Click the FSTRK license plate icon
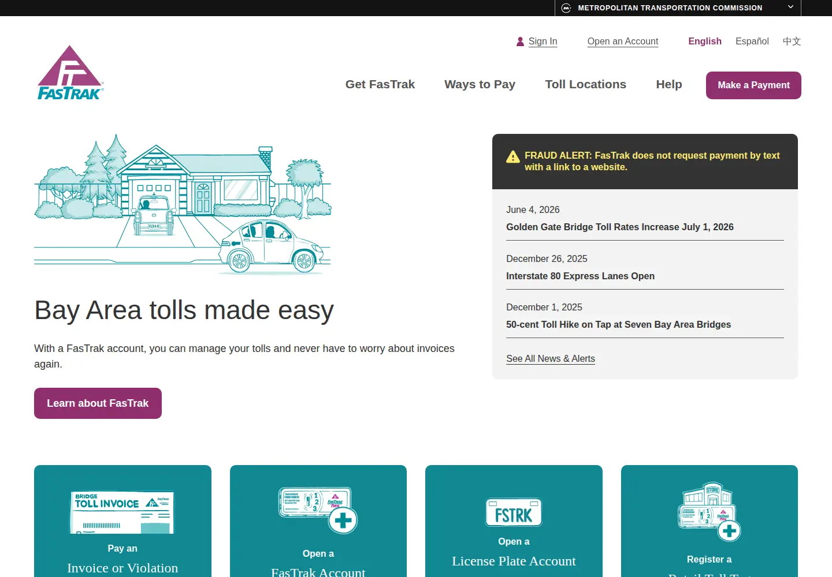Image resolution: width=832 pixels, height=577 pixels. 514,512
